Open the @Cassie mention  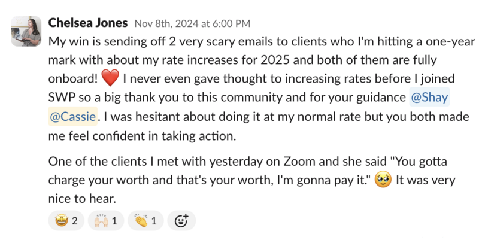click(72, 116)
